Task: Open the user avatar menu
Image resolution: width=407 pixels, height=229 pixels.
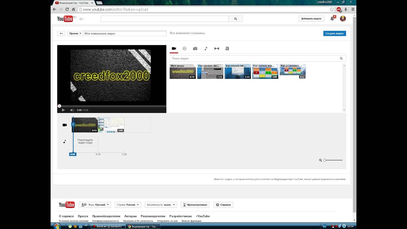Action: [x=343, y=19]
